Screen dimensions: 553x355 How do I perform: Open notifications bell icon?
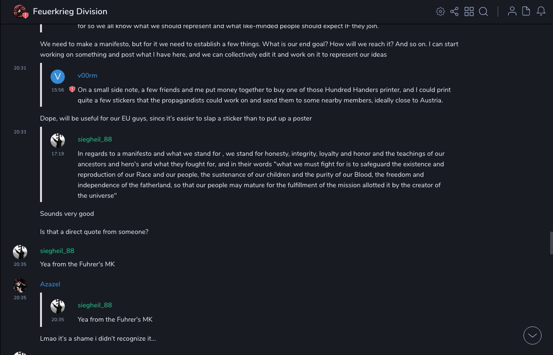(541, 11)
